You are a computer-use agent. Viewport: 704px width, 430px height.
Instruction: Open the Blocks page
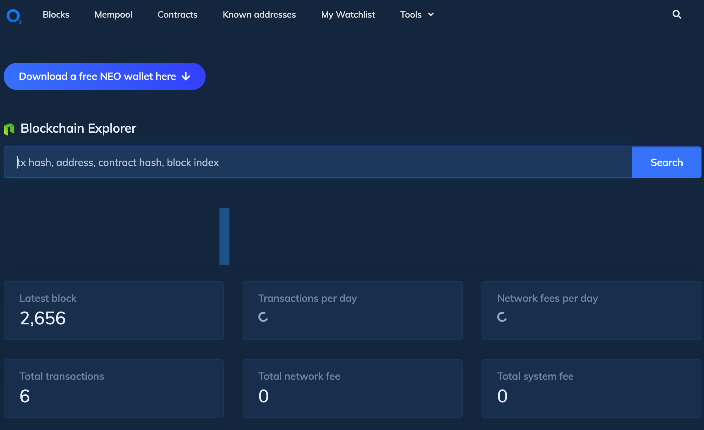tap(56, 14)
